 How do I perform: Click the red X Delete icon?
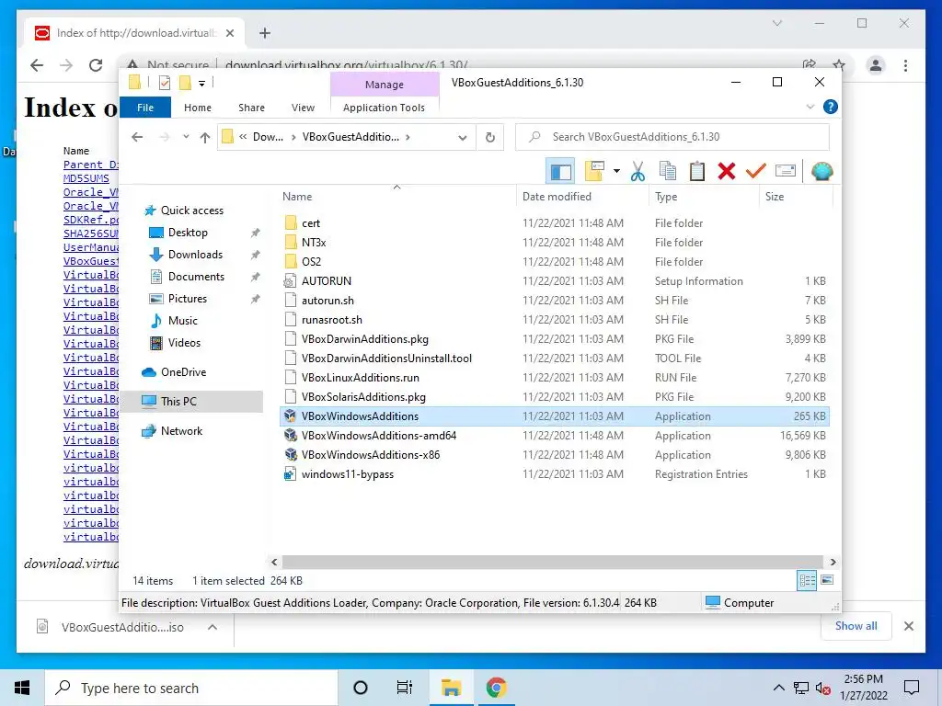[x=727, y=172]
